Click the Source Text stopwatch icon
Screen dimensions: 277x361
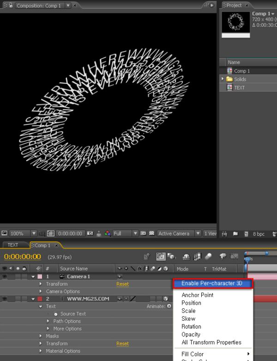point(56,314)
